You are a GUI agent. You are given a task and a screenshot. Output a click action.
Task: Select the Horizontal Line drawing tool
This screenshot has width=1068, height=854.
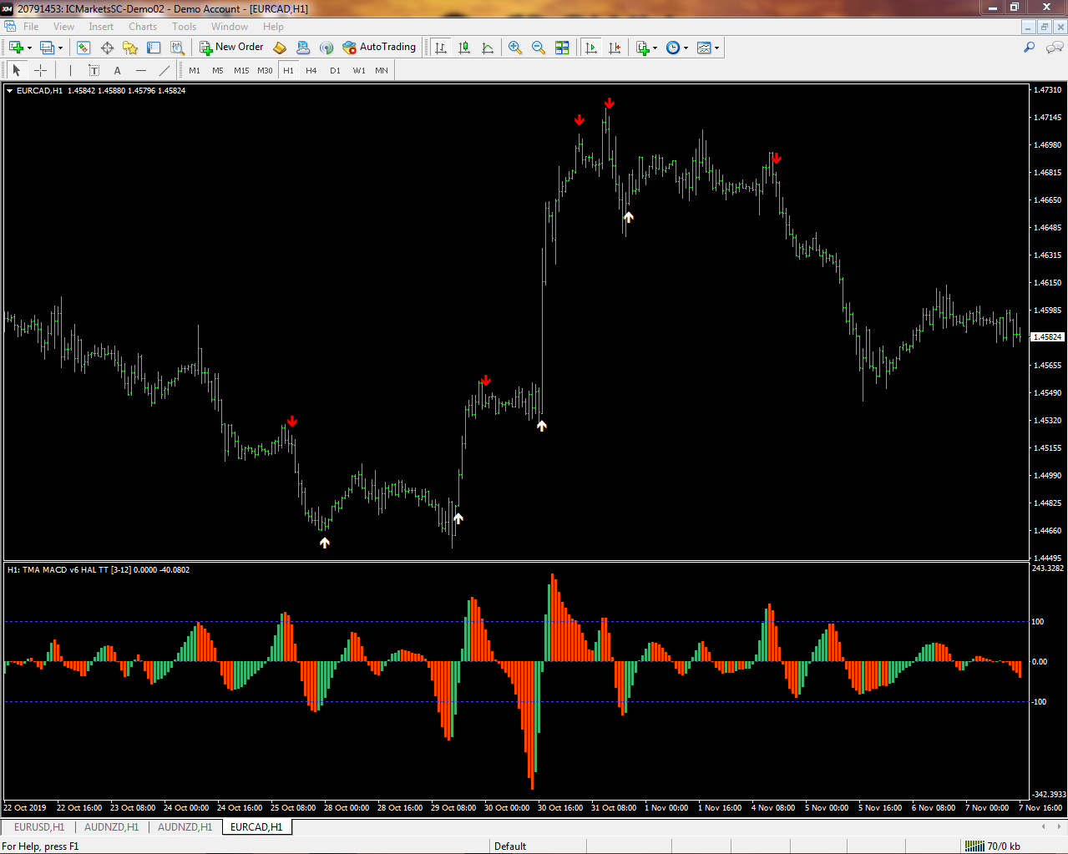[x=140, y=71]
